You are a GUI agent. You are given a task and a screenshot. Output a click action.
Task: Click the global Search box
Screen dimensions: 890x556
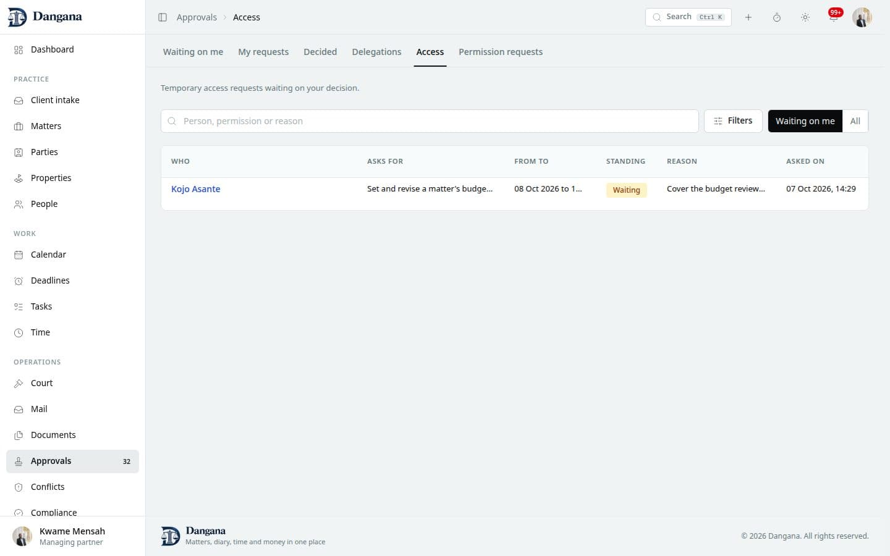pyautogui.click(x=688, y=17)
